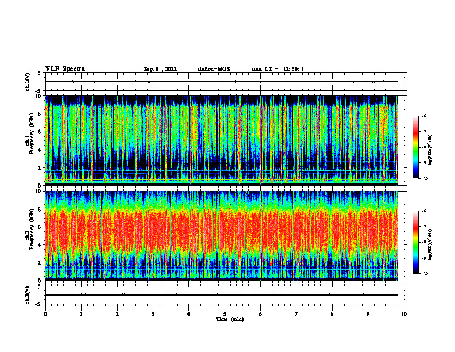Click the ch.1 "Frequency (kHz)" axis label

(x=32, y=133)
